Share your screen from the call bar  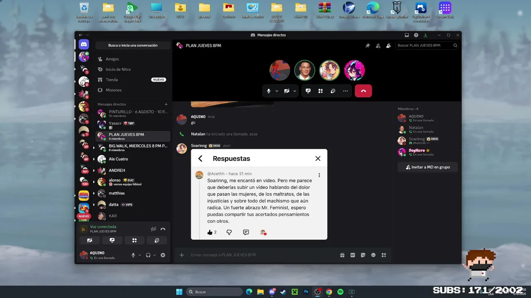[308, 91]
